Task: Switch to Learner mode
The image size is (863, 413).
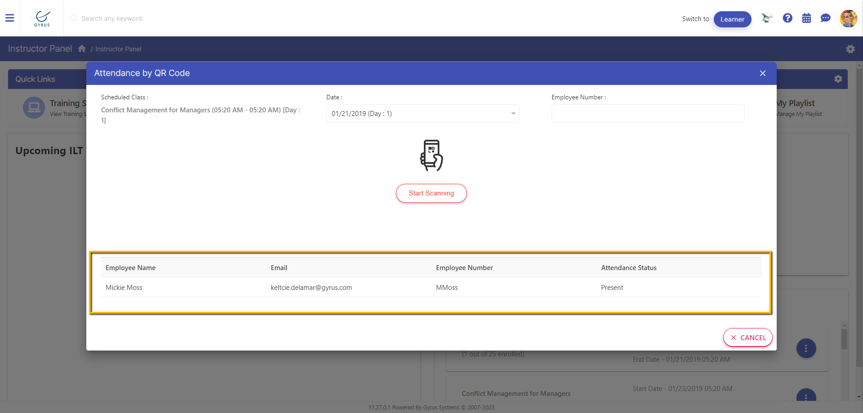Action: click(x=732, y=19)
